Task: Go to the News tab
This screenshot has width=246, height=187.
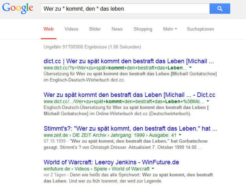Action: pos(117,29)
